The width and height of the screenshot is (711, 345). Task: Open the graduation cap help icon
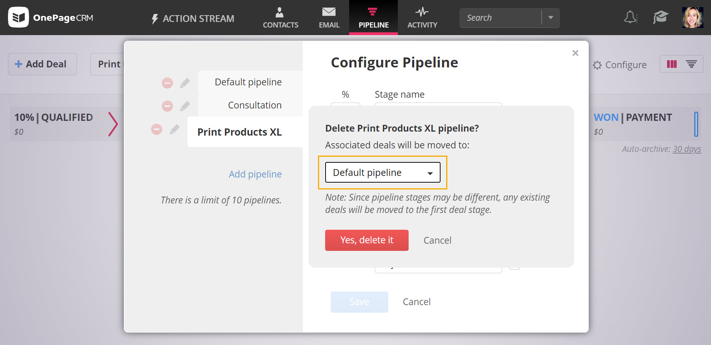(661, 17)
